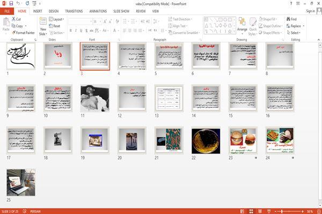The height and width of the screenshot is (214, 322).
Task: Click the Cut scissors button
Action: click(x=16, y=19)
